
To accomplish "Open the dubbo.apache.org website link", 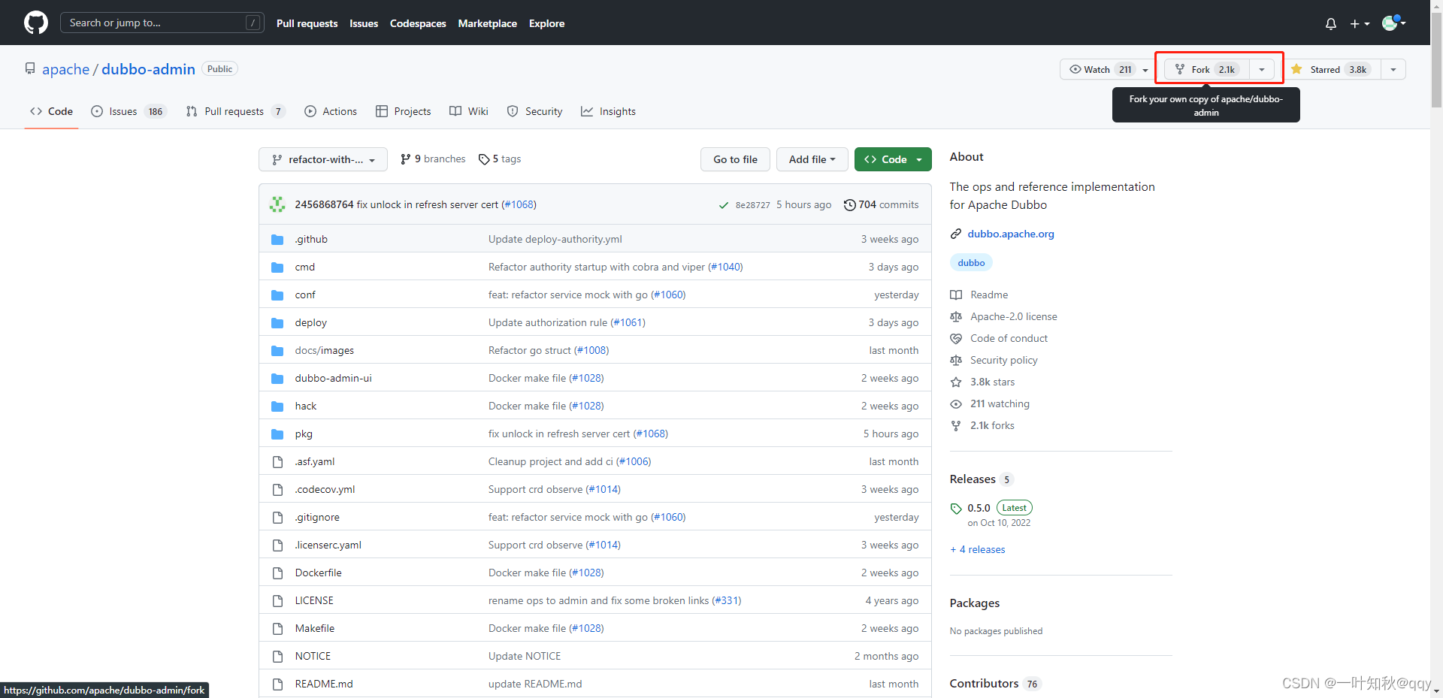I will click(1010, 234).
